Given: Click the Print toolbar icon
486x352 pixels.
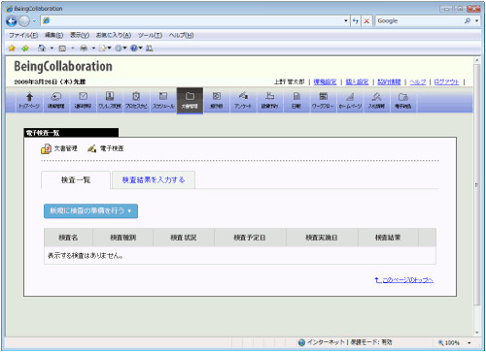Looking at the screenshot, I should (84, 48).
